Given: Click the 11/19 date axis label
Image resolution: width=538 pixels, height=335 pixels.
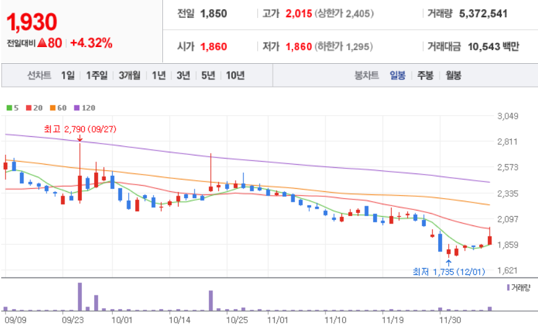Looking at the screenshot, I should [x=392, y=320].
